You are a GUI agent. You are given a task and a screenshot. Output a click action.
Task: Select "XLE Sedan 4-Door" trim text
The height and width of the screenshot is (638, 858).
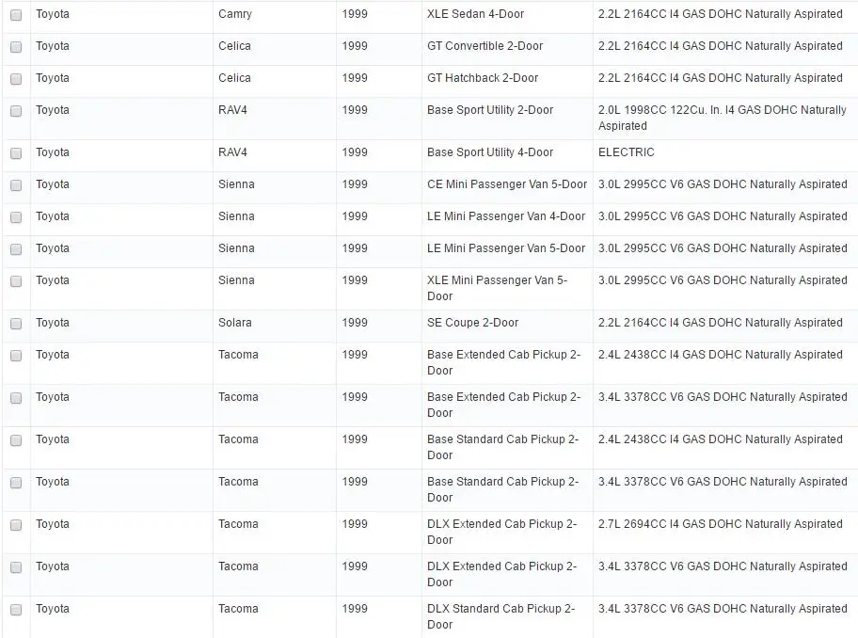475,14
